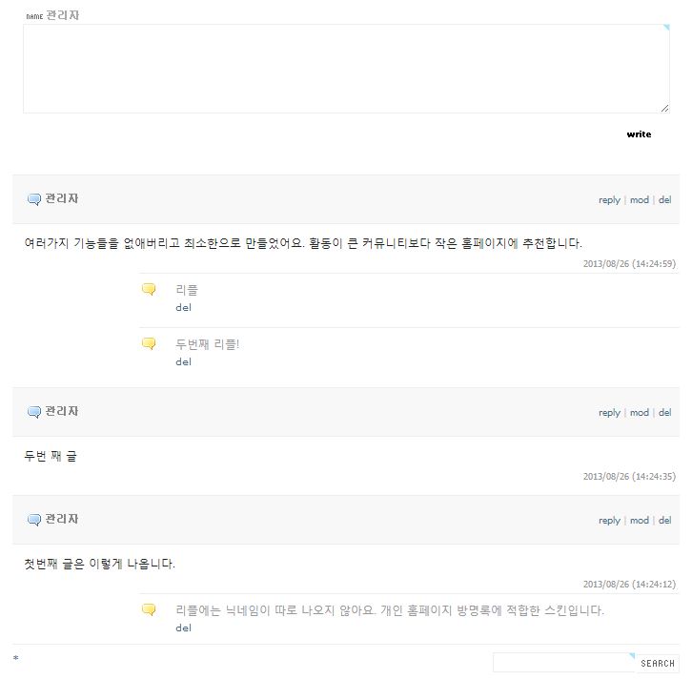The image size is (692, 700).
Task: Open reply on '두번 째 글' post
Action: click(x=609, y=413)
